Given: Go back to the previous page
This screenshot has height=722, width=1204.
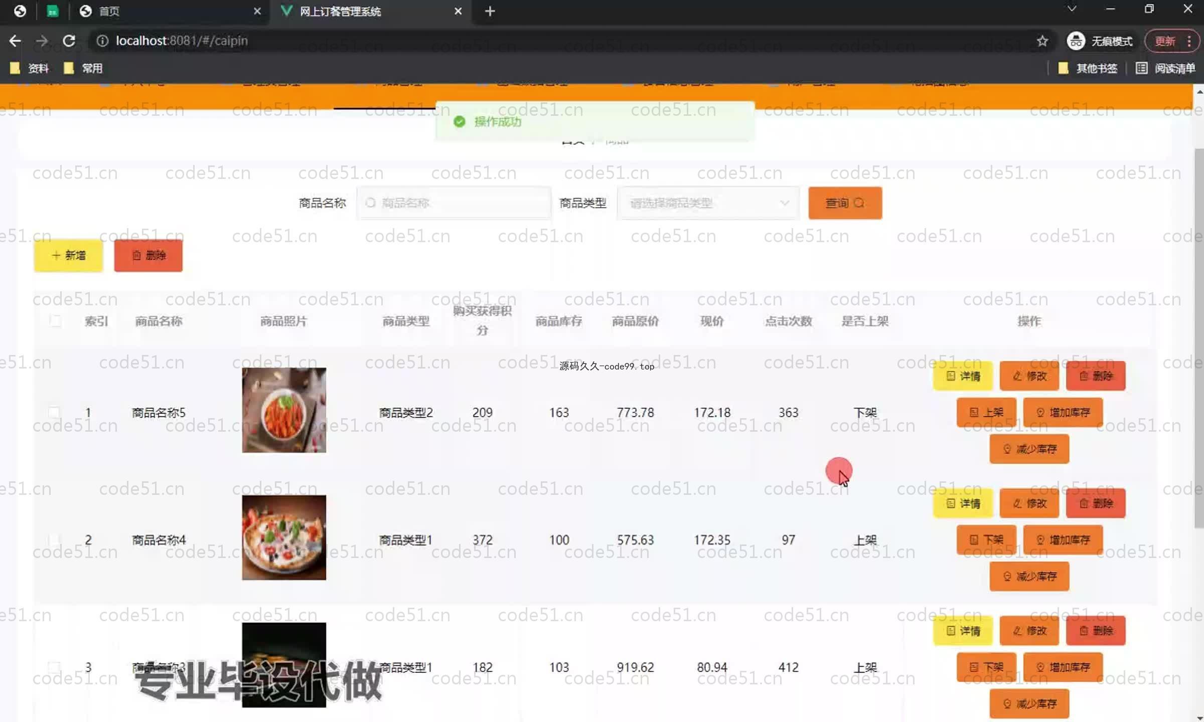Looking at the screenshot, I should (15, 41).
